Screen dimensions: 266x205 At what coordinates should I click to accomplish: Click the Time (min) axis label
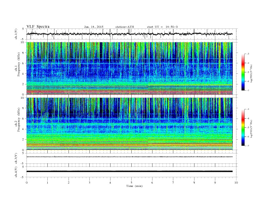(x=134, y=186)
